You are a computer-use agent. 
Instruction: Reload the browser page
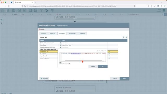click(x=9, y=6)
